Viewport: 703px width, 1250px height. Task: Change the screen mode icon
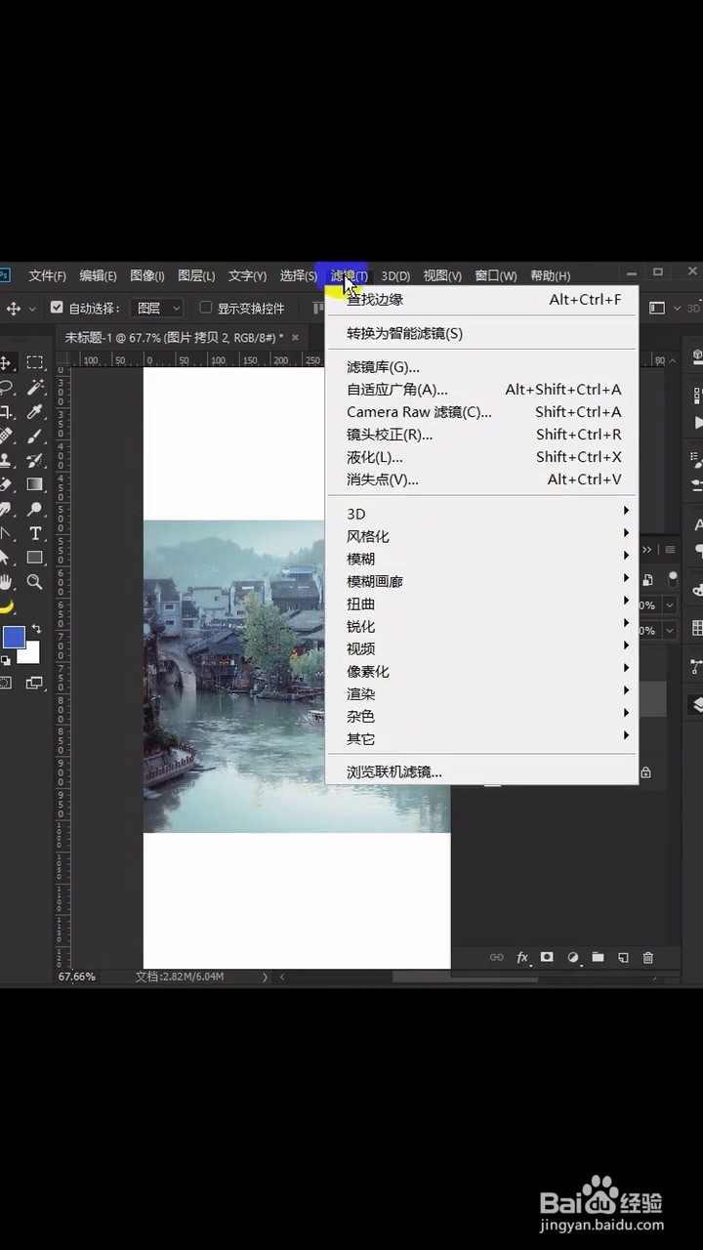tap(34, 683)
